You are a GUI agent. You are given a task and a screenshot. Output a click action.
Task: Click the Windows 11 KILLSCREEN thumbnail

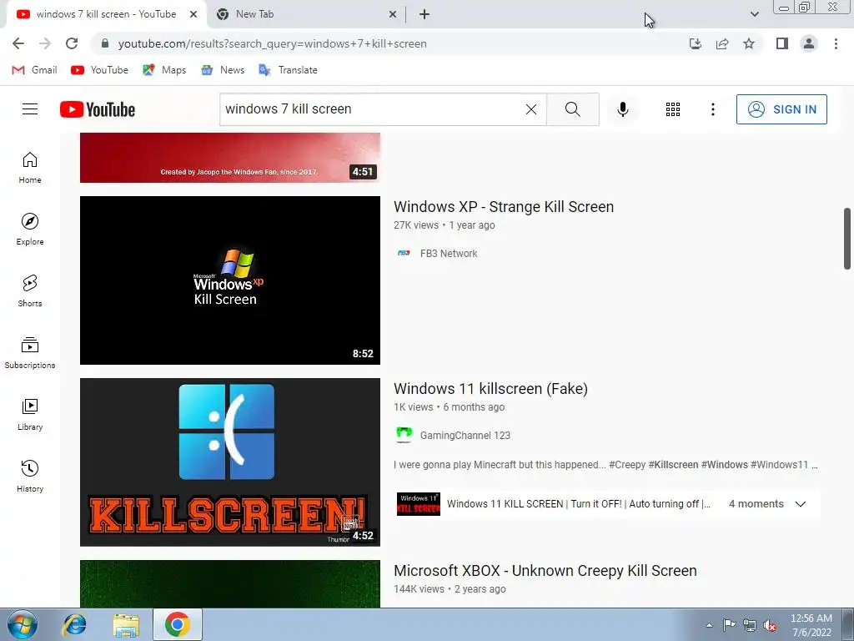(x=230, y=462)
